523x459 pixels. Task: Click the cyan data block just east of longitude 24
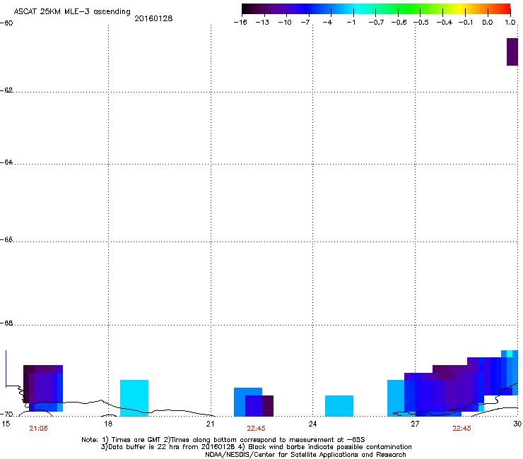point(339,405)
